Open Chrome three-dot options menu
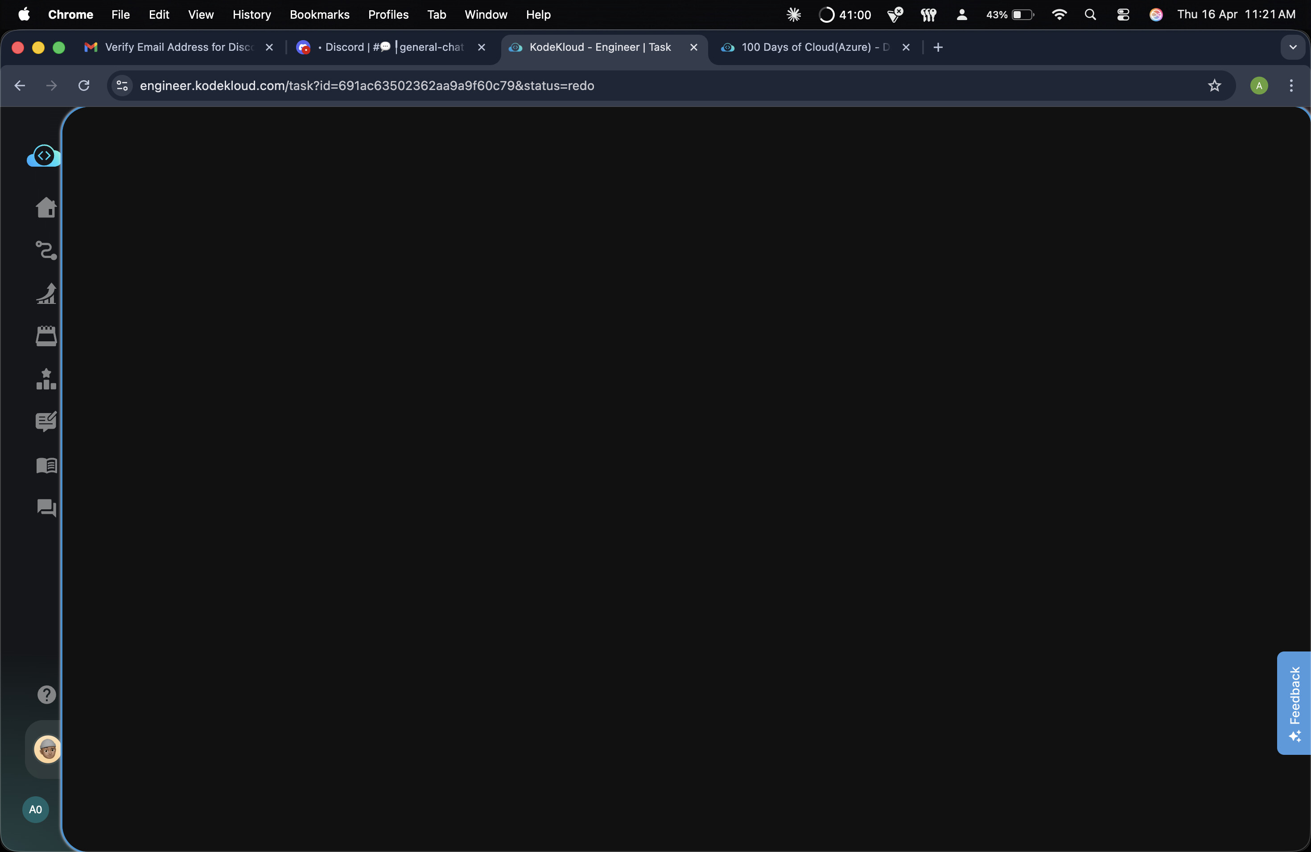Viewport: 1311px width, 852px height. (1290, 86)
